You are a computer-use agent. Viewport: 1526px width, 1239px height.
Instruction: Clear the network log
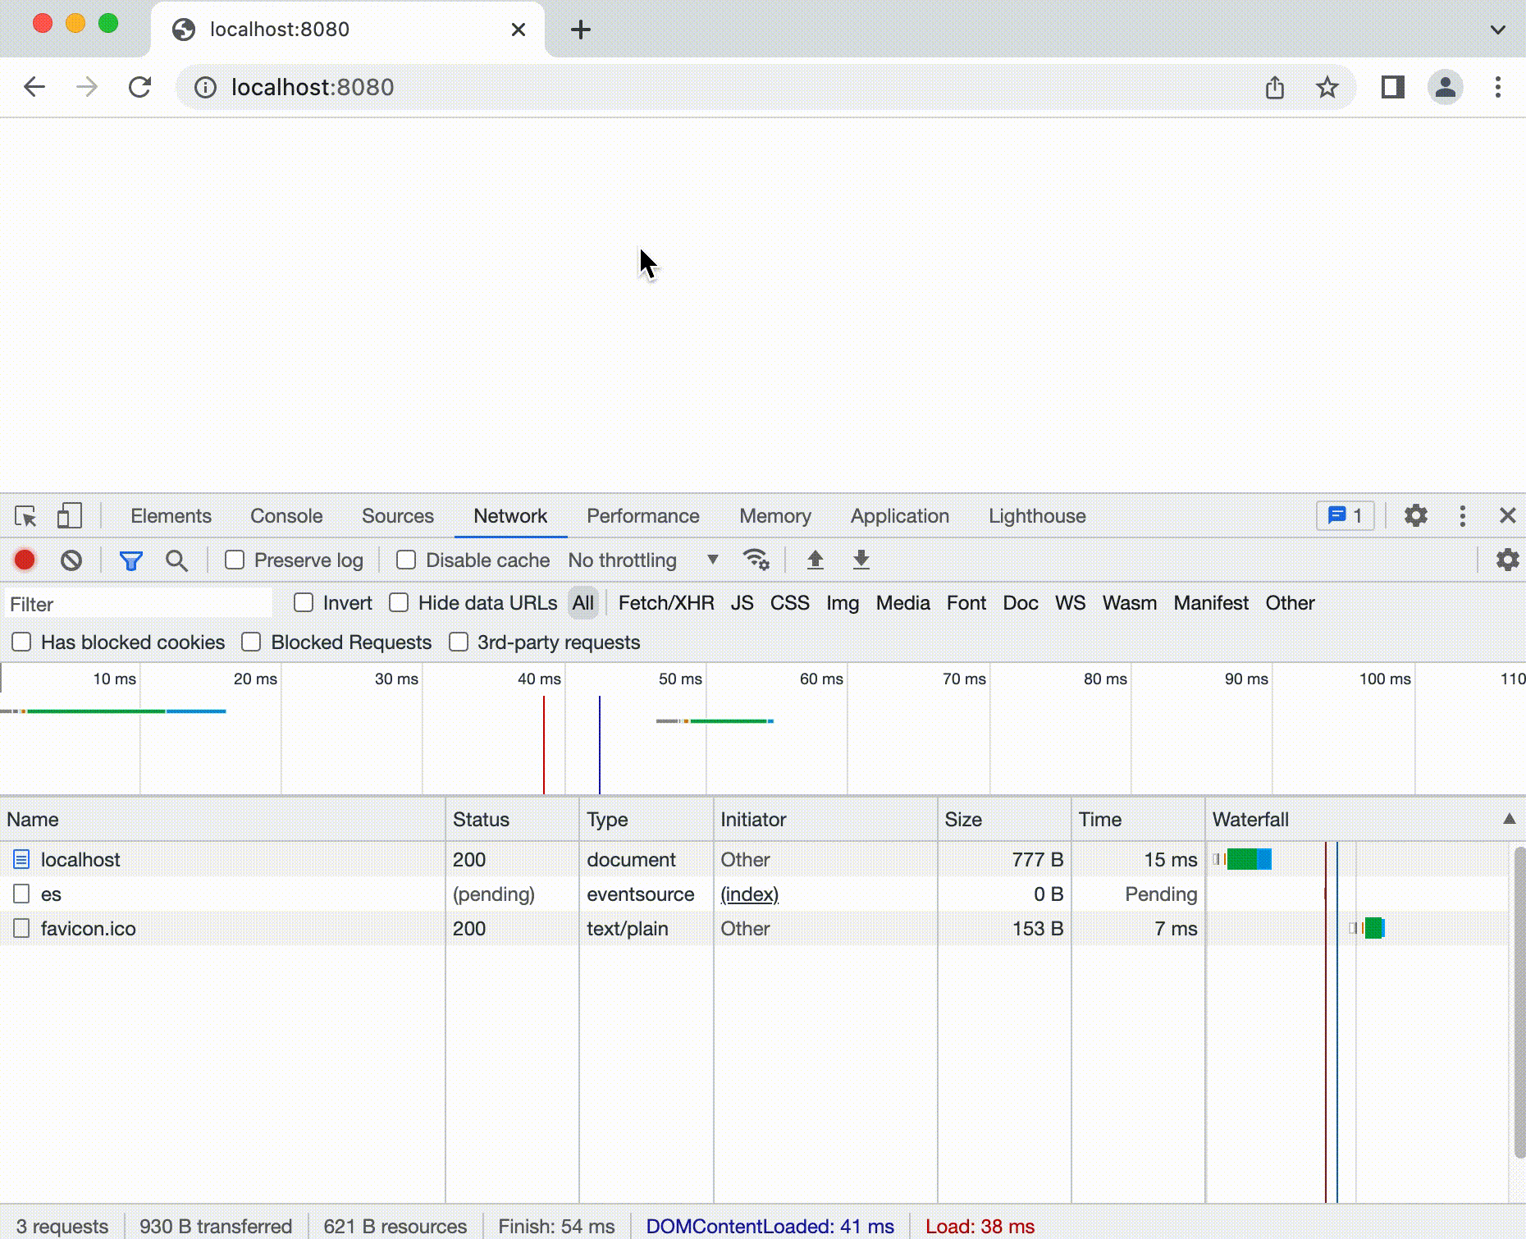click(71, 560)
